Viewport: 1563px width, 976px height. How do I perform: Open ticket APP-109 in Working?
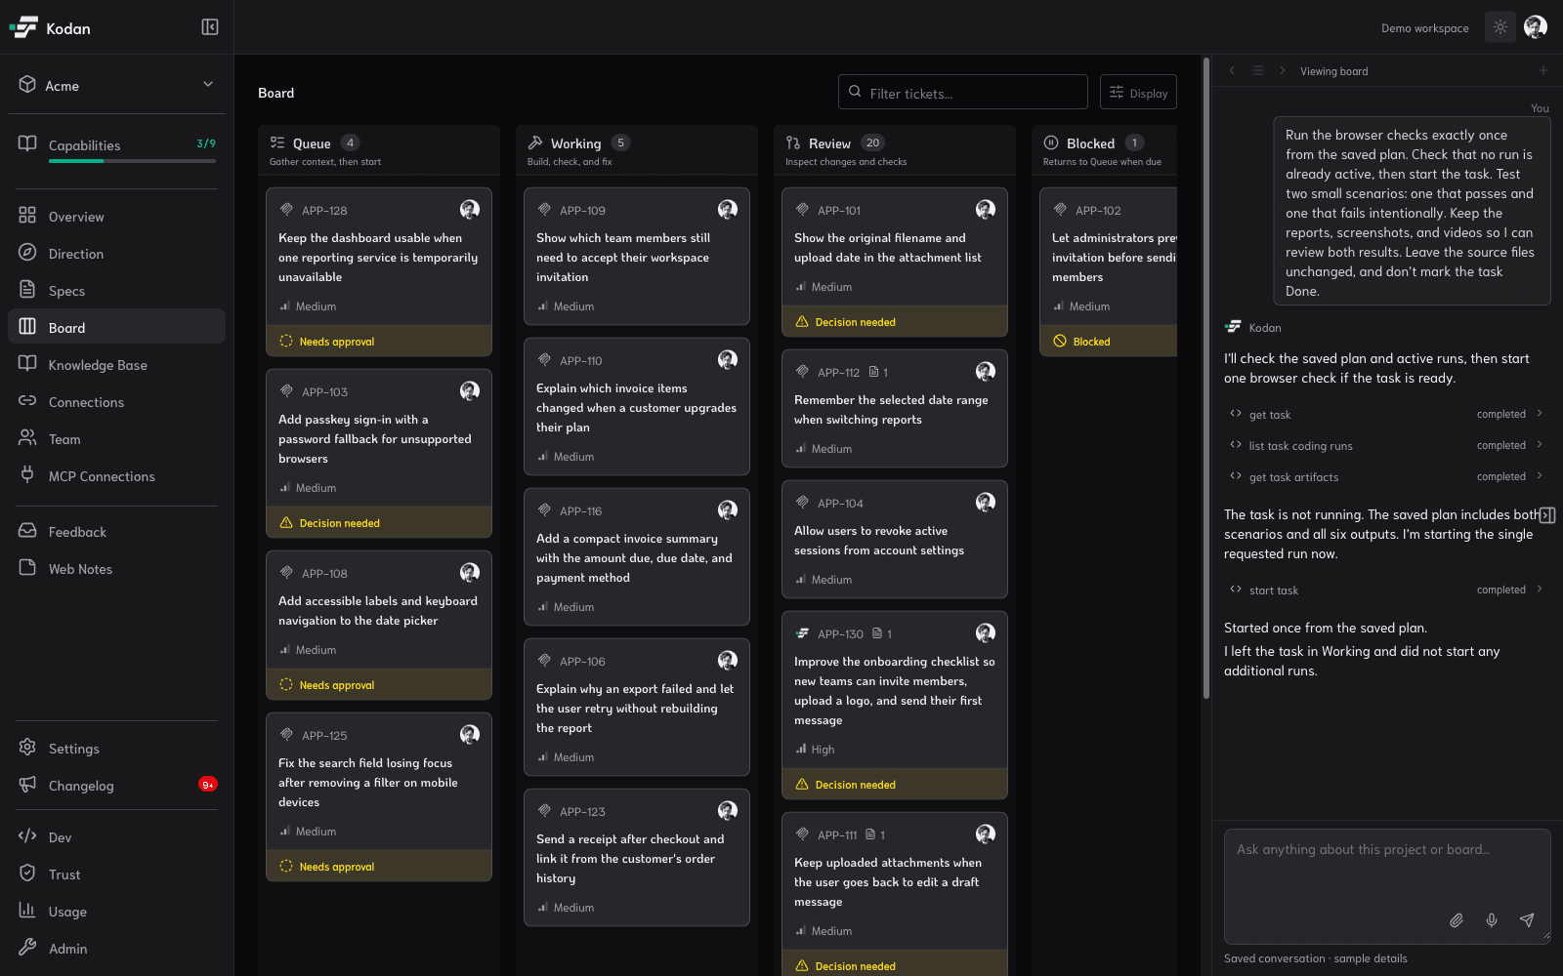(x=637, y=257)
